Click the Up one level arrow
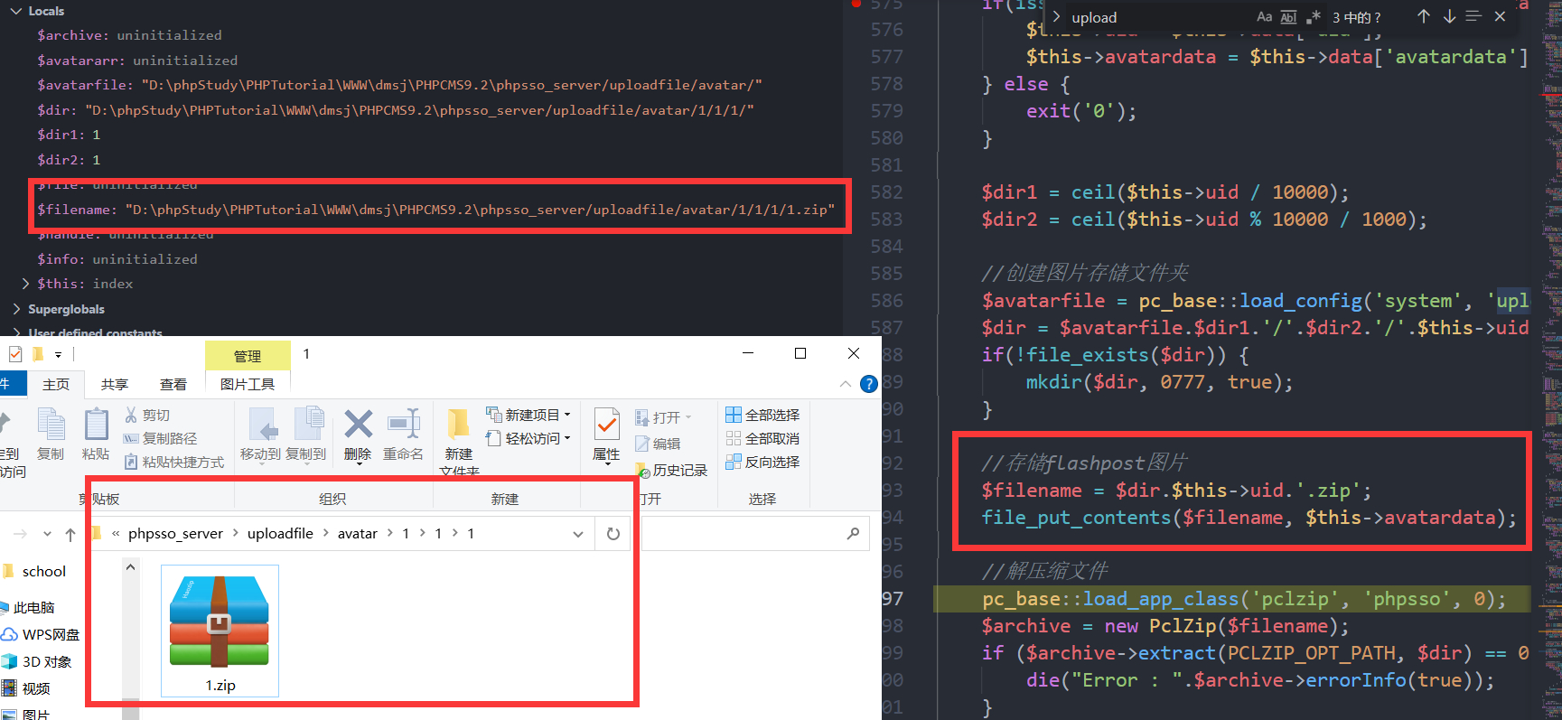This screenshot has height=720, width=1562. [70, 534]
